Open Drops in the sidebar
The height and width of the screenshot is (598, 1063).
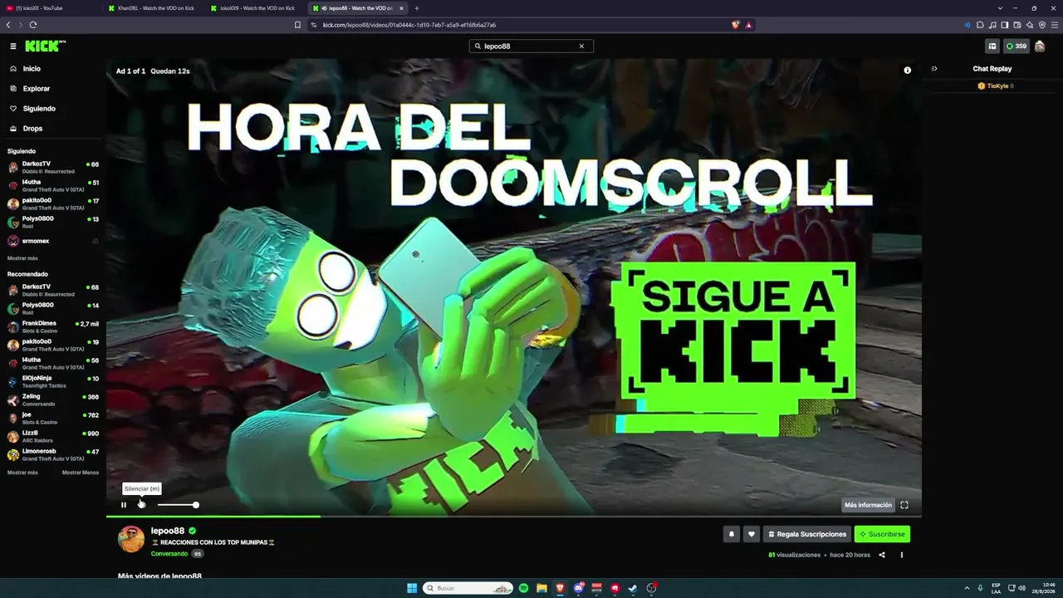[x=32, y=129]
